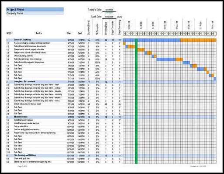The width and height of the screenshot is (224, 174).
Task: Select 'Prepare and submit project schedule' task
Action: coord(29,49)
